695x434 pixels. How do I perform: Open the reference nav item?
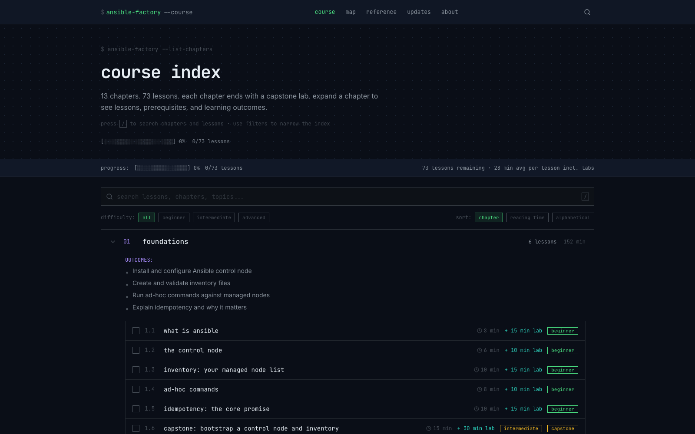click(x=381, y=12)
